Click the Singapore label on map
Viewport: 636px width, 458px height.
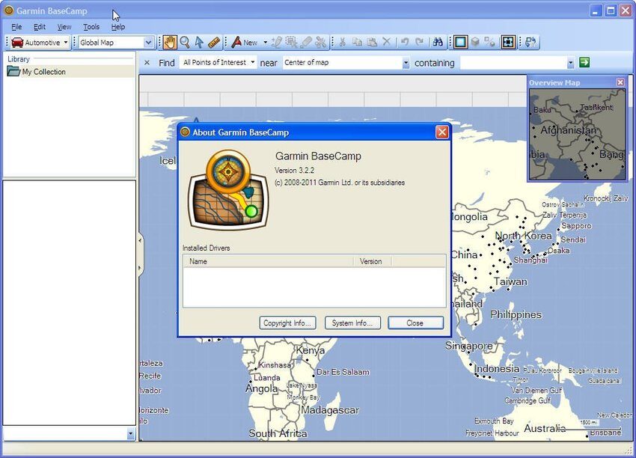(469, 346)
